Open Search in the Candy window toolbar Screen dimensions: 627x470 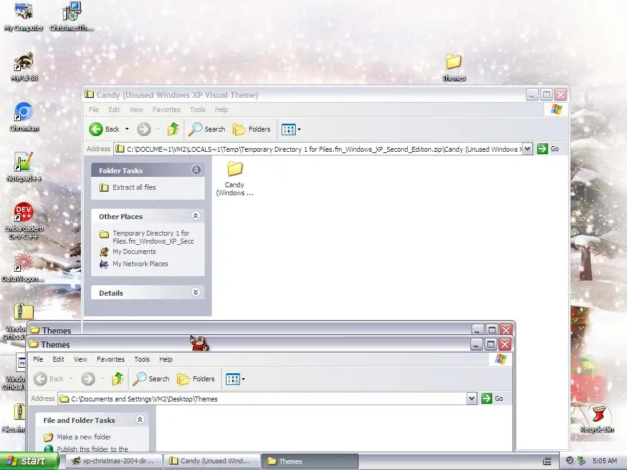(207, 129)
